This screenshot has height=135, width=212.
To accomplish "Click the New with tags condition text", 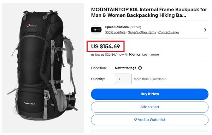I will pos(125,68).
